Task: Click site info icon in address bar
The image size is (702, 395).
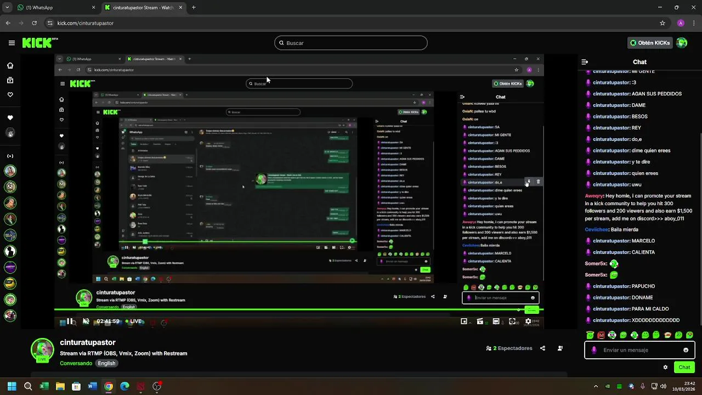Action: (50, 23)
